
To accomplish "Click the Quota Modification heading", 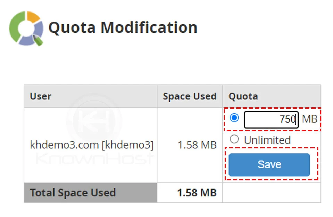I will tap(123, 27).
